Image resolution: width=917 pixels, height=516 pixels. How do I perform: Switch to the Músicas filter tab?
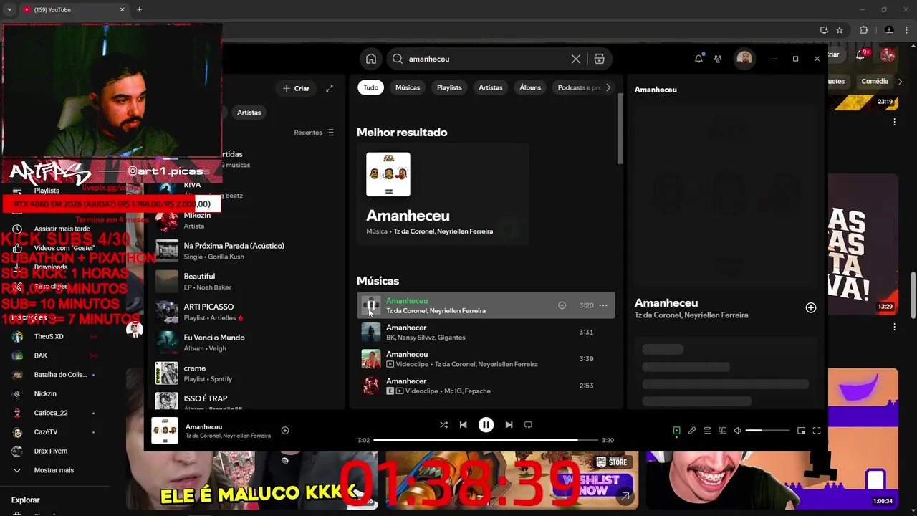408,87
